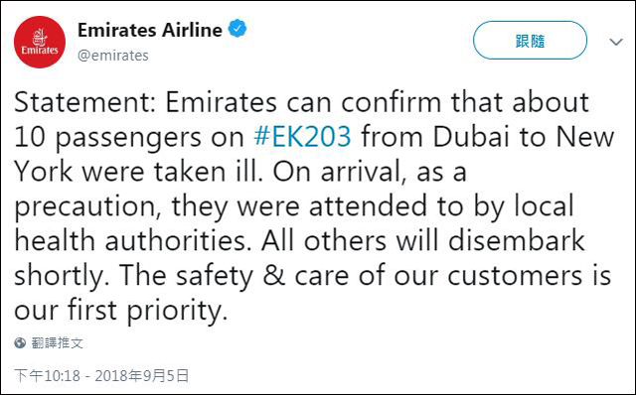Open the @emirates handle
Screen dimensions: 636x395
[113, 56]
